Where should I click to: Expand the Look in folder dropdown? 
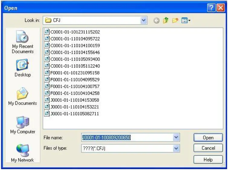pos(144,21)
